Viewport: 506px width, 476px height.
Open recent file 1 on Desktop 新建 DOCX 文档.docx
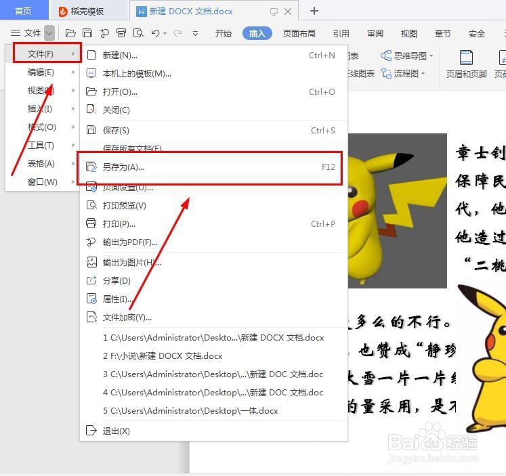tap(213, 338)
